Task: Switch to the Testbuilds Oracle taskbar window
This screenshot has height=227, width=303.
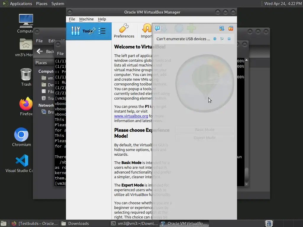Action: [35, 223]
